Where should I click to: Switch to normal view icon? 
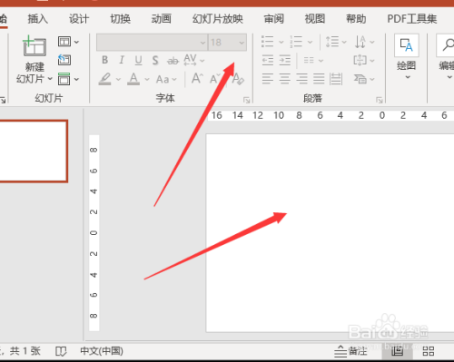[x=397, y=351]
